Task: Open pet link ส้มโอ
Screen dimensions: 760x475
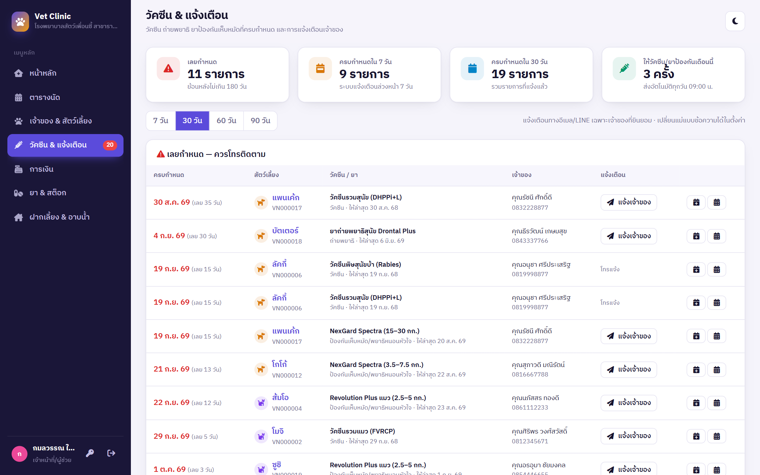Action: (x=280, y=398)
